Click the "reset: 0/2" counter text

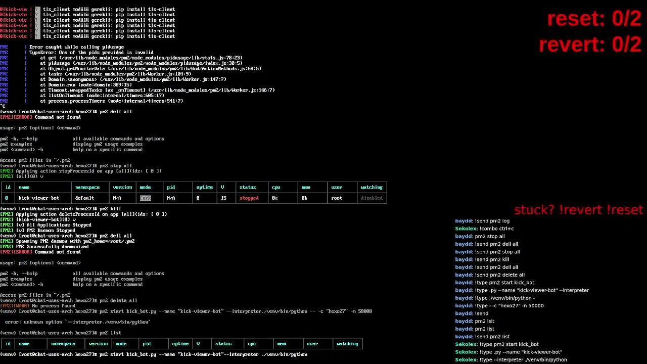(x=594, y=19)
